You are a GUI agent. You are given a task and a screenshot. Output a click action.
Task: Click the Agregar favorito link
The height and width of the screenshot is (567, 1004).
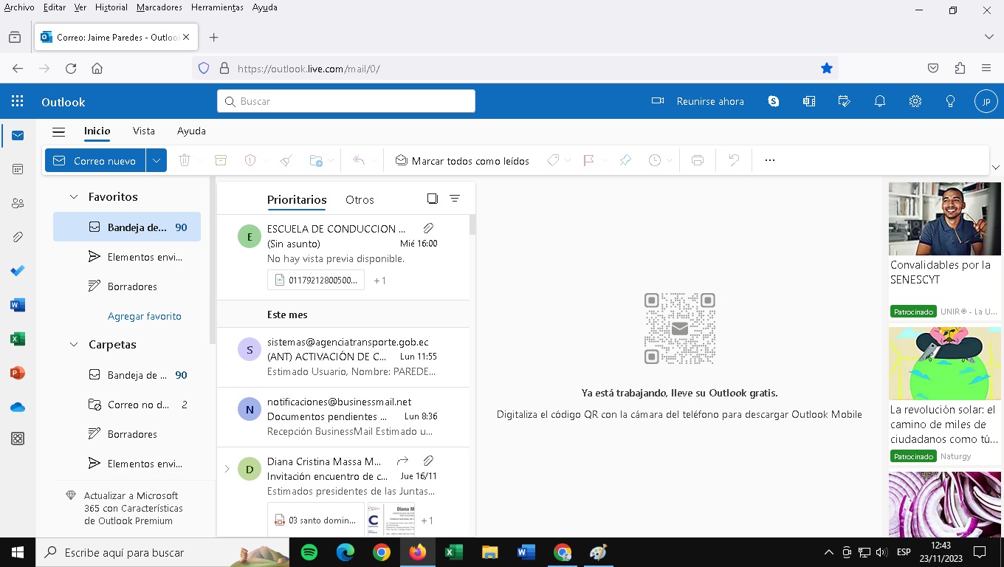[145, 316]
